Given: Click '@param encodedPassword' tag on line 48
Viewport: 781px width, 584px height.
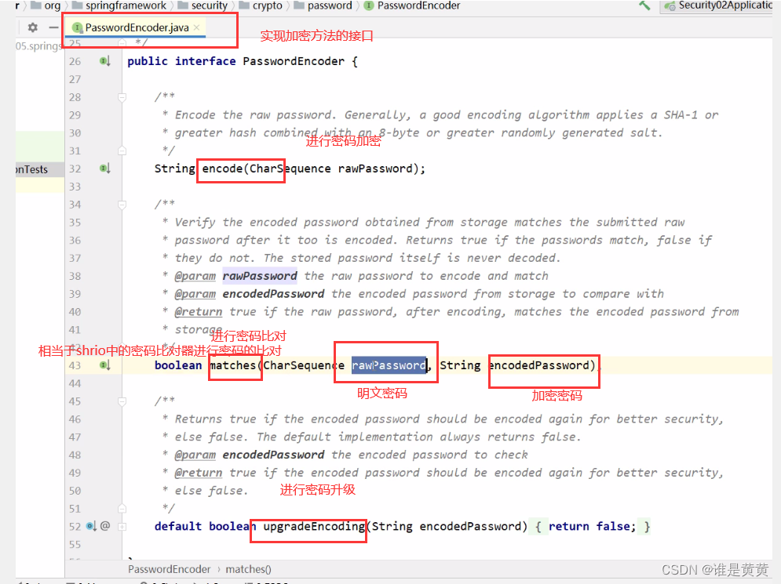Looking at the screenshot, I should tap(249, 455).
